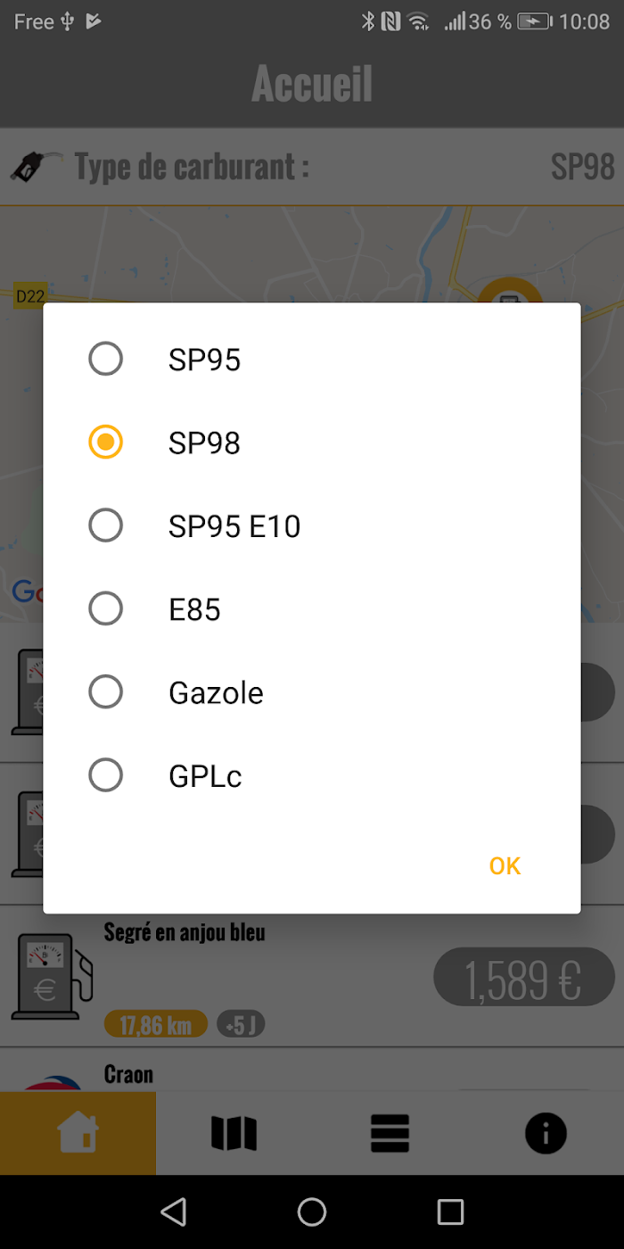Tap the Segré en anjou bleu station pump icon
The height and width of the screenshot is (1249, 624).
[52, 976]
